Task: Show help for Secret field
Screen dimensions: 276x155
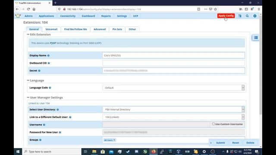Action: (39, 71)
